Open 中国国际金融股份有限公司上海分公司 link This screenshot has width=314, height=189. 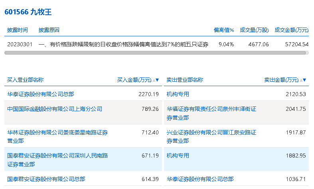pos(55,108)
